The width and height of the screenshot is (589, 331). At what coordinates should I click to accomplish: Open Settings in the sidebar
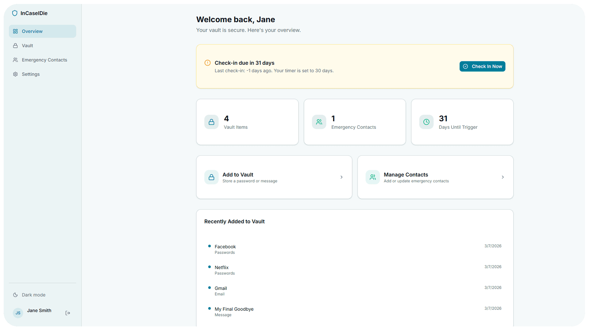(x=42, y=74)
